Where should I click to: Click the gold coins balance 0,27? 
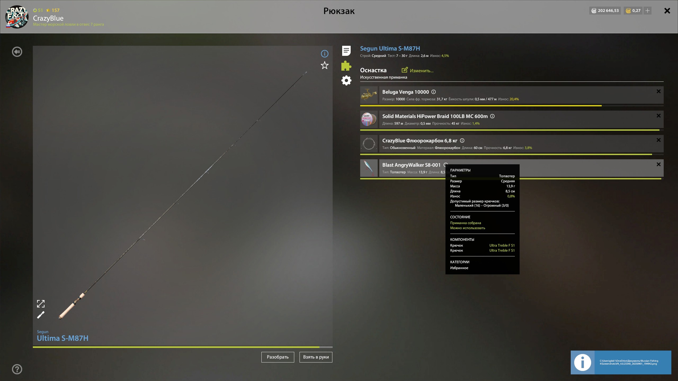point(633,11)
